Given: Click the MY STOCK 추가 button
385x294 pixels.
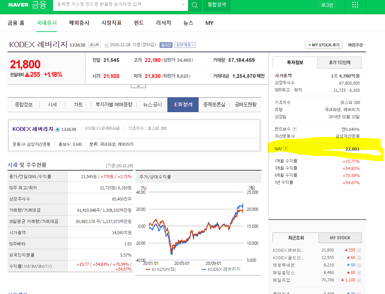Looking at the screenshot, I should coord(324,45).
